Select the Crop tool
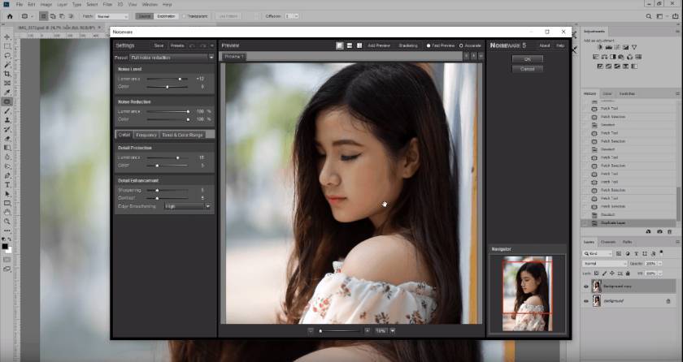 tap(7, 74)
